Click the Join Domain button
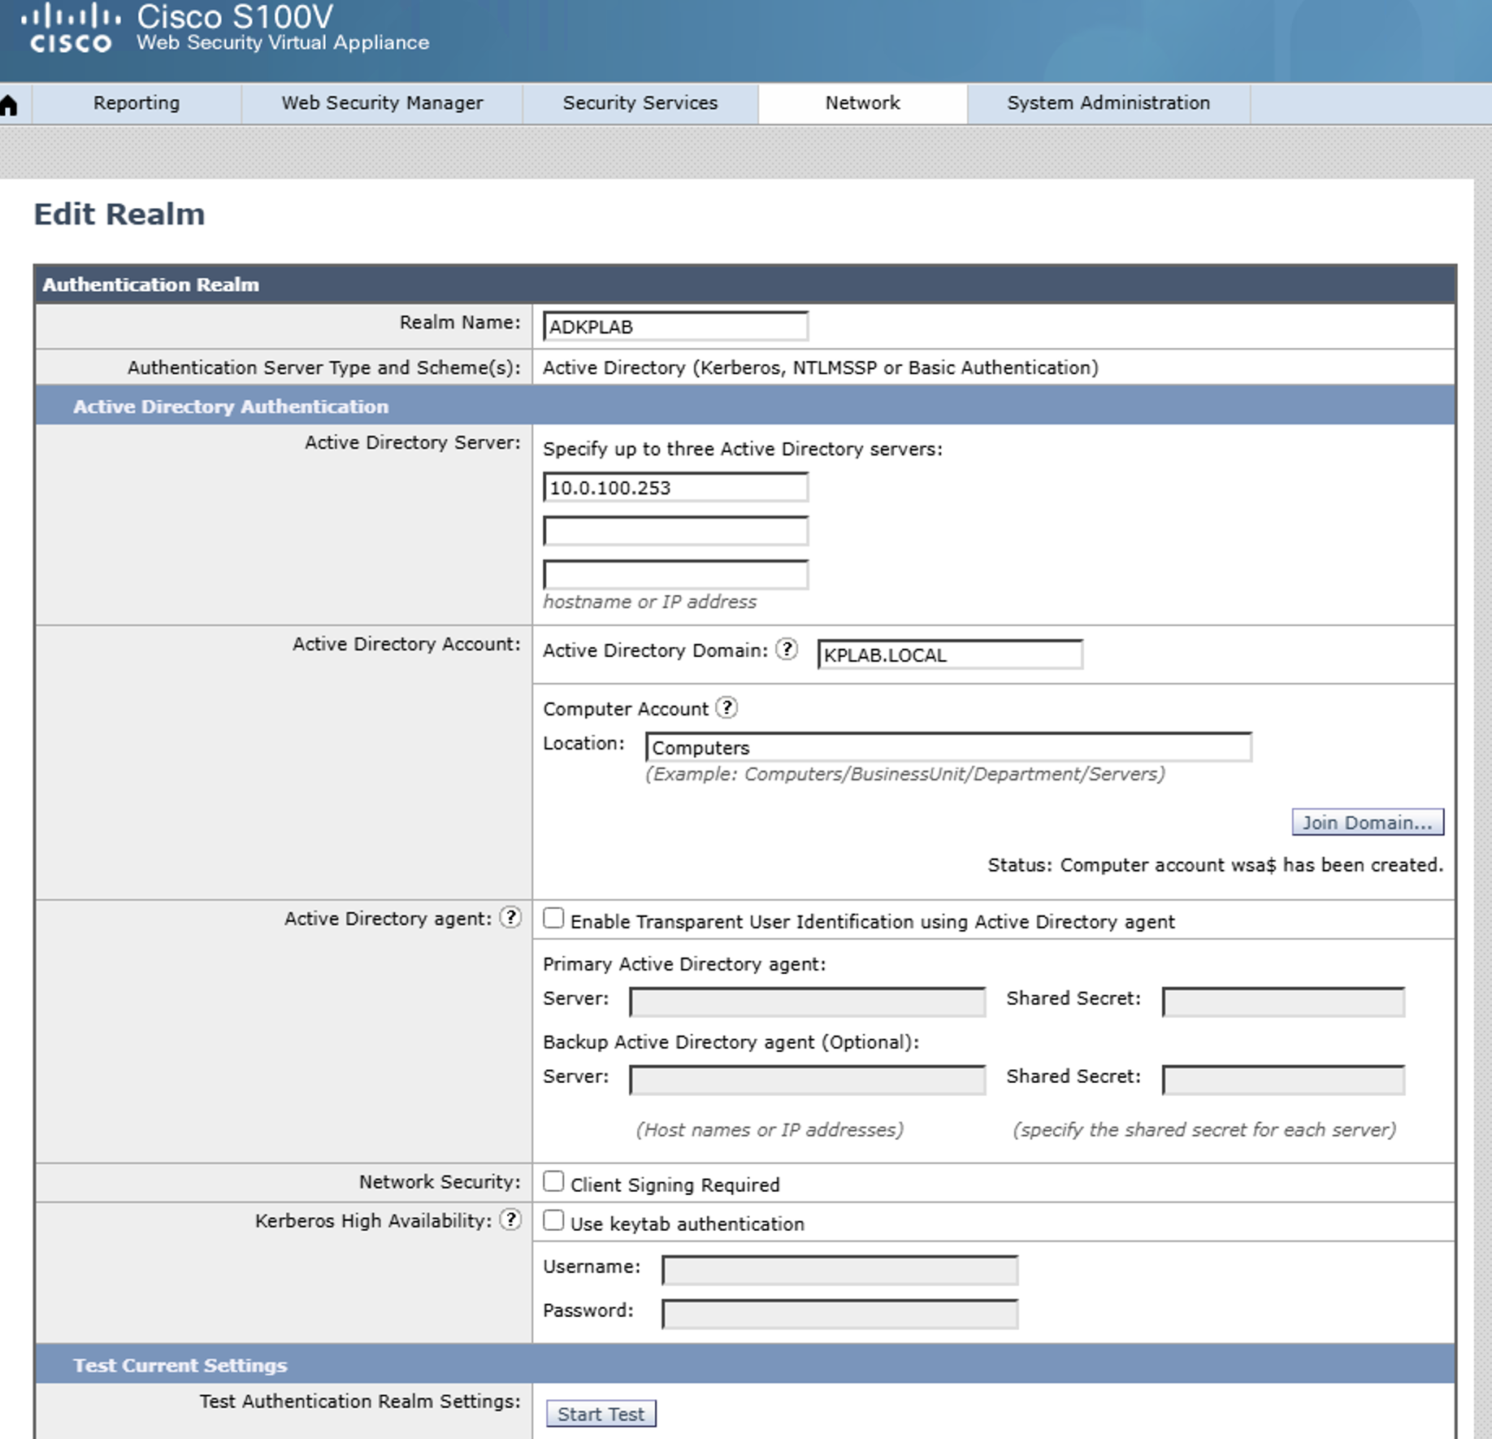 1368,823
